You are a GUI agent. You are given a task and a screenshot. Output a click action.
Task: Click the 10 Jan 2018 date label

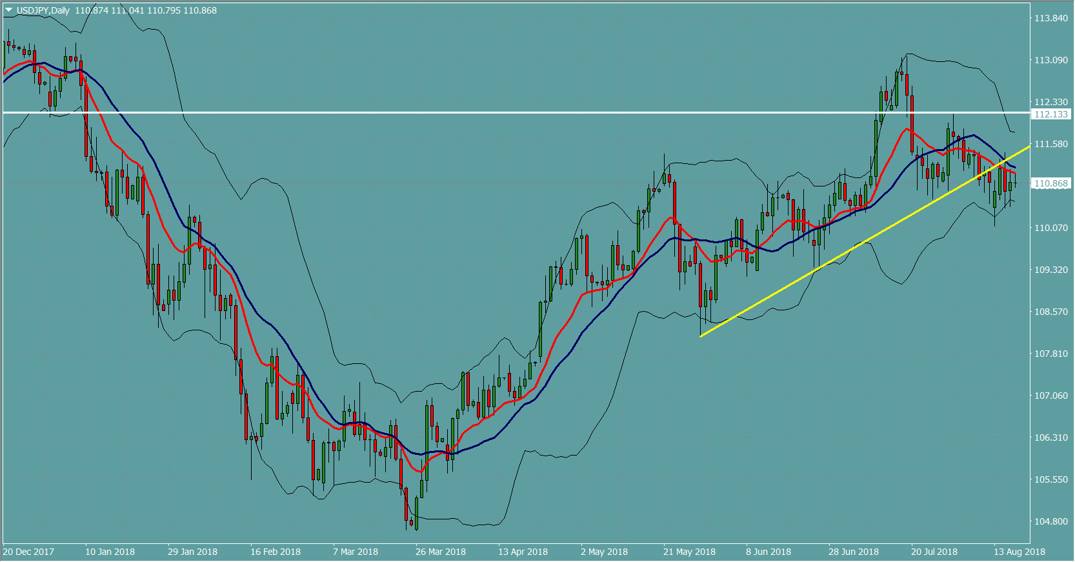click(110, 552)
